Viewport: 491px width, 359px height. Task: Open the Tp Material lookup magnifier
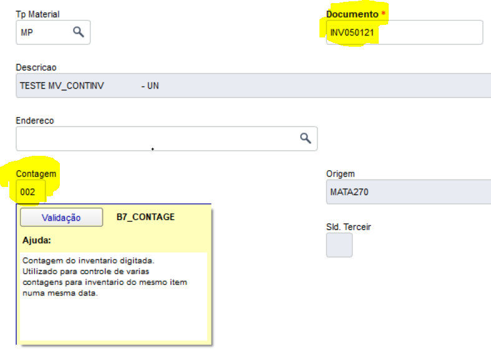(x=78, y=32)
